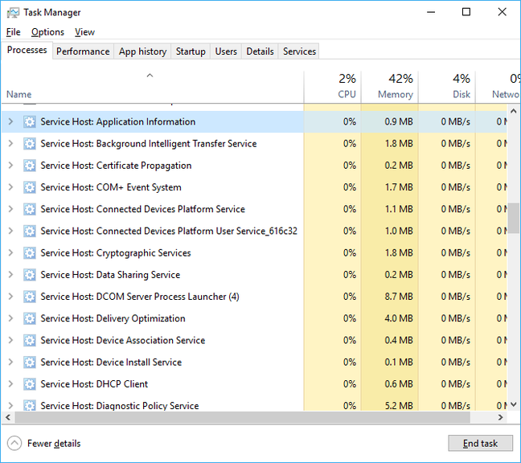Expand Service Host: COM+ Event System
The image size is (521, 463).
(10, 187)
